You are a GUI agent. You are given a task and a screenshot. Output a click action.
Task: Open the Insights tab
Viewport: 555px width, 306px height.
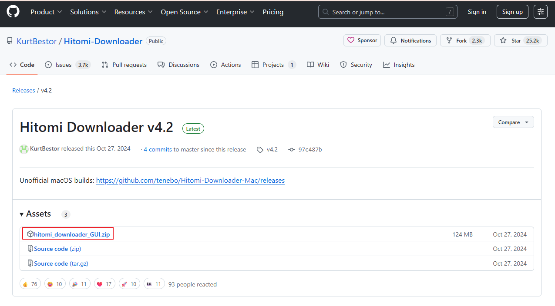pos(399,65)
